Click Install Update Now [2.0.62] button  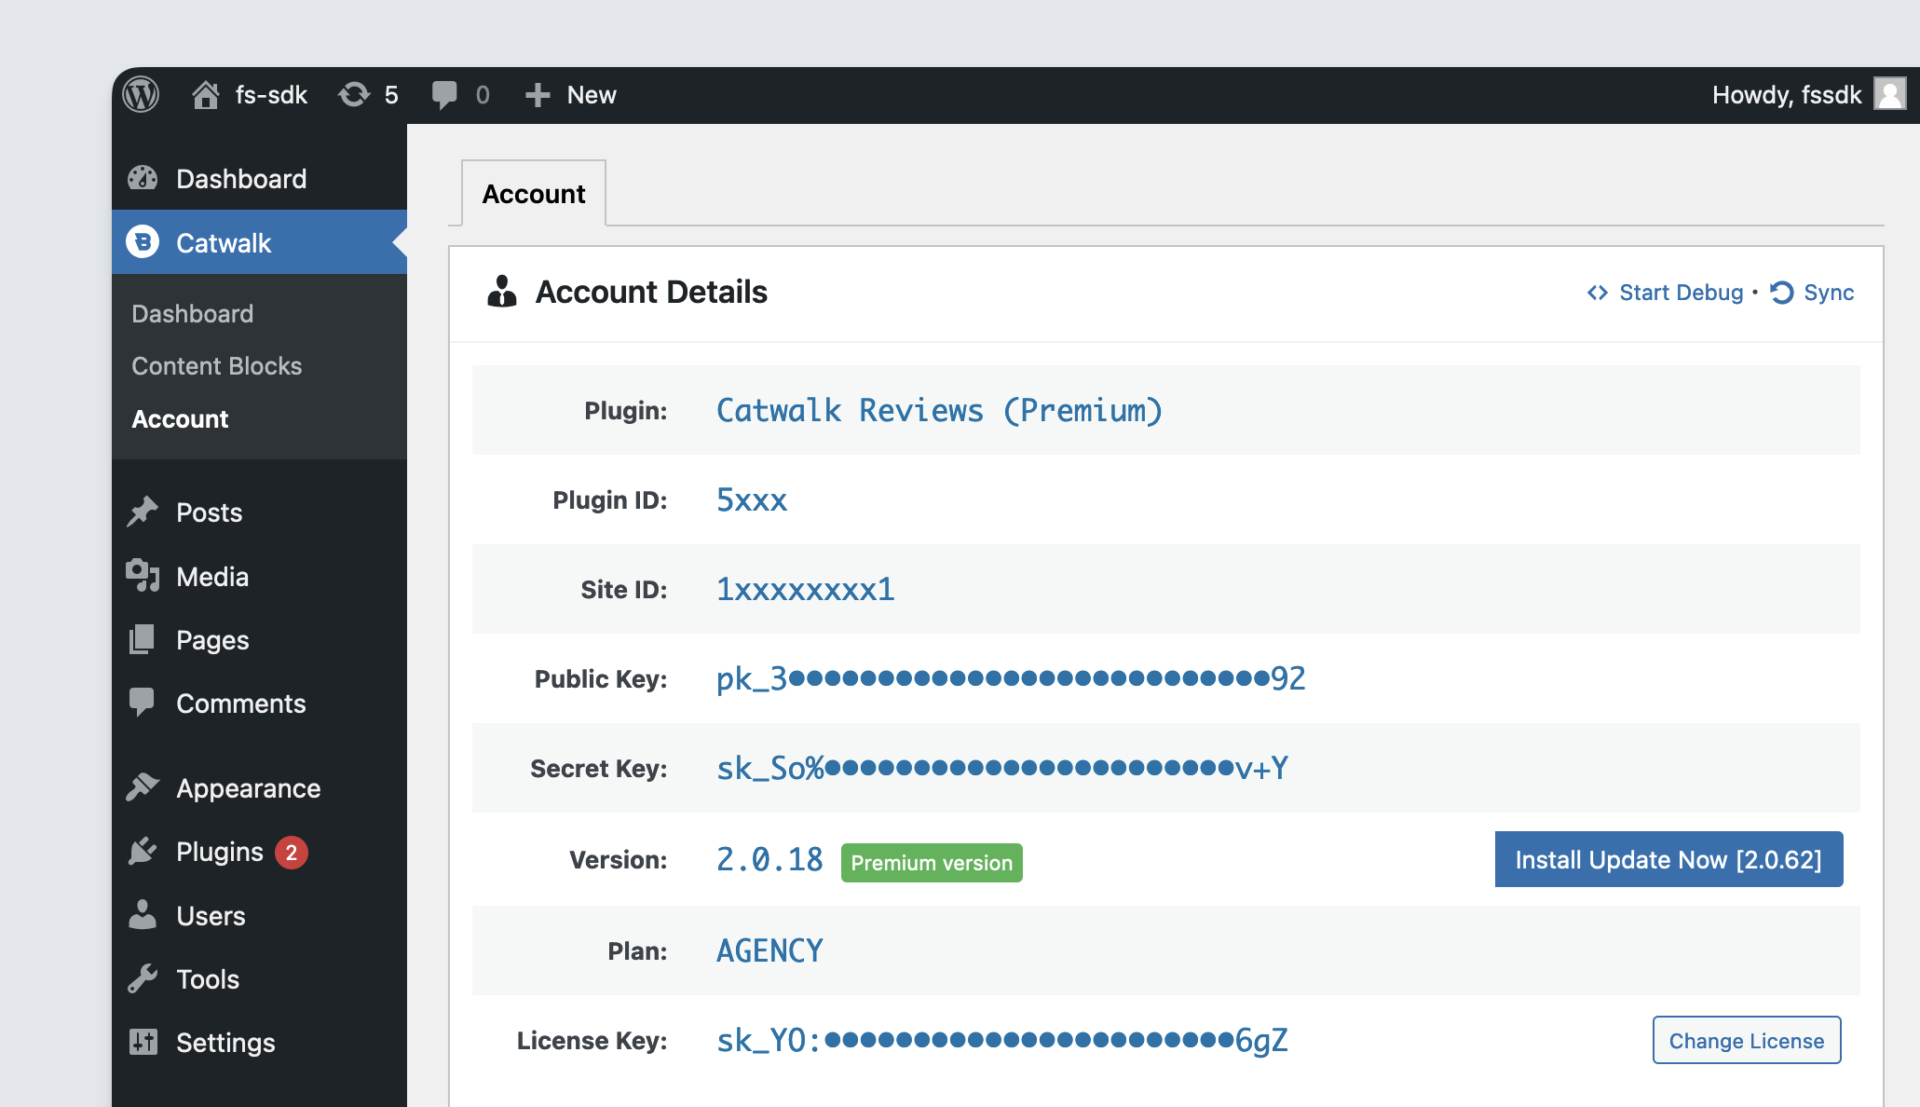point(1667,859)
